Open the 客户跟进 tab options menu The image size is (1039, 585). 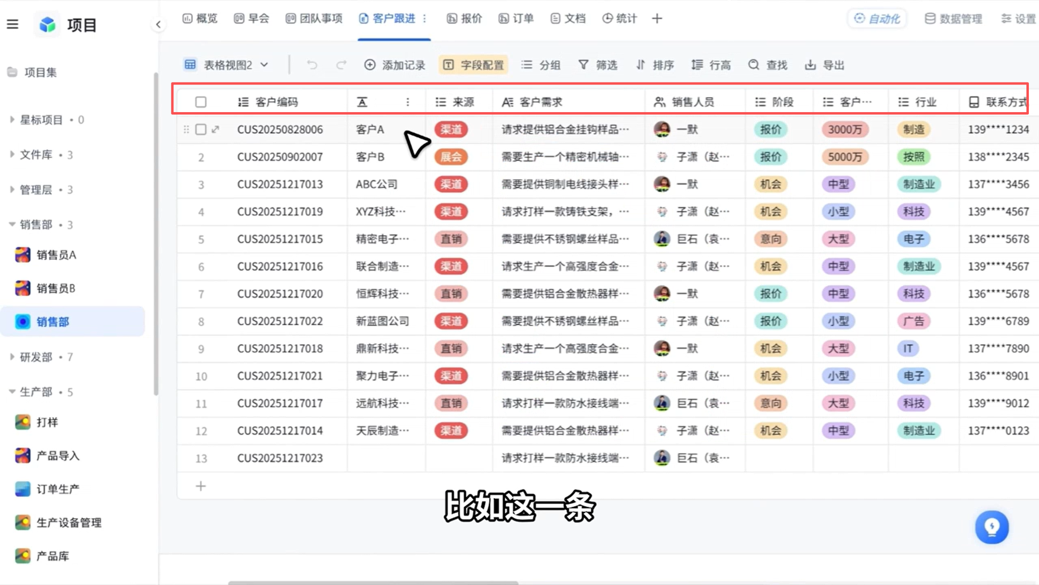(425, 19)
